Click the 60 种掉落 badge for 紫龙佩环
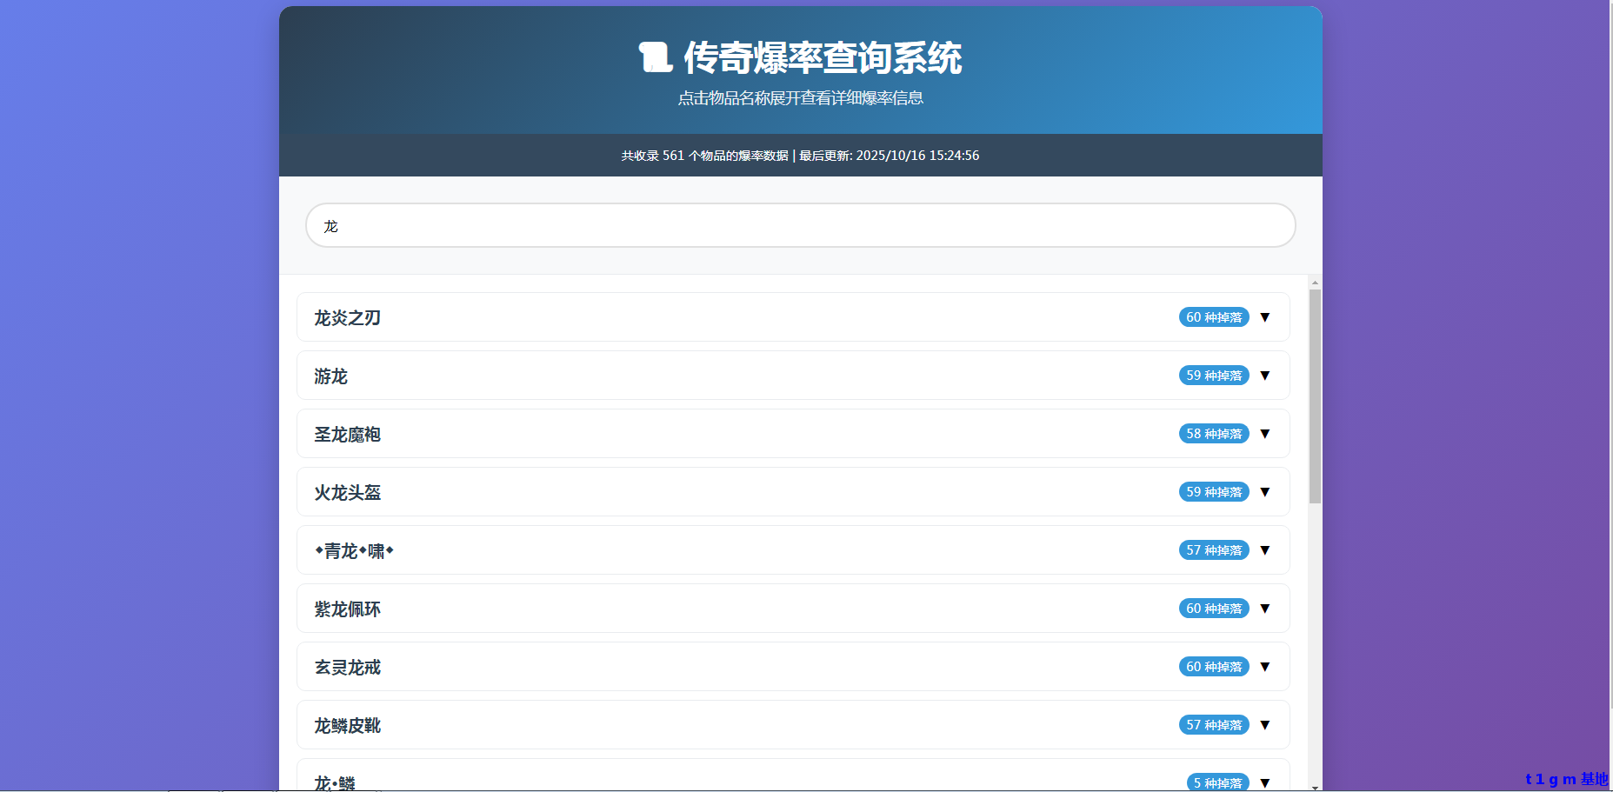The image size is (1613, 792). (1214, 609)
